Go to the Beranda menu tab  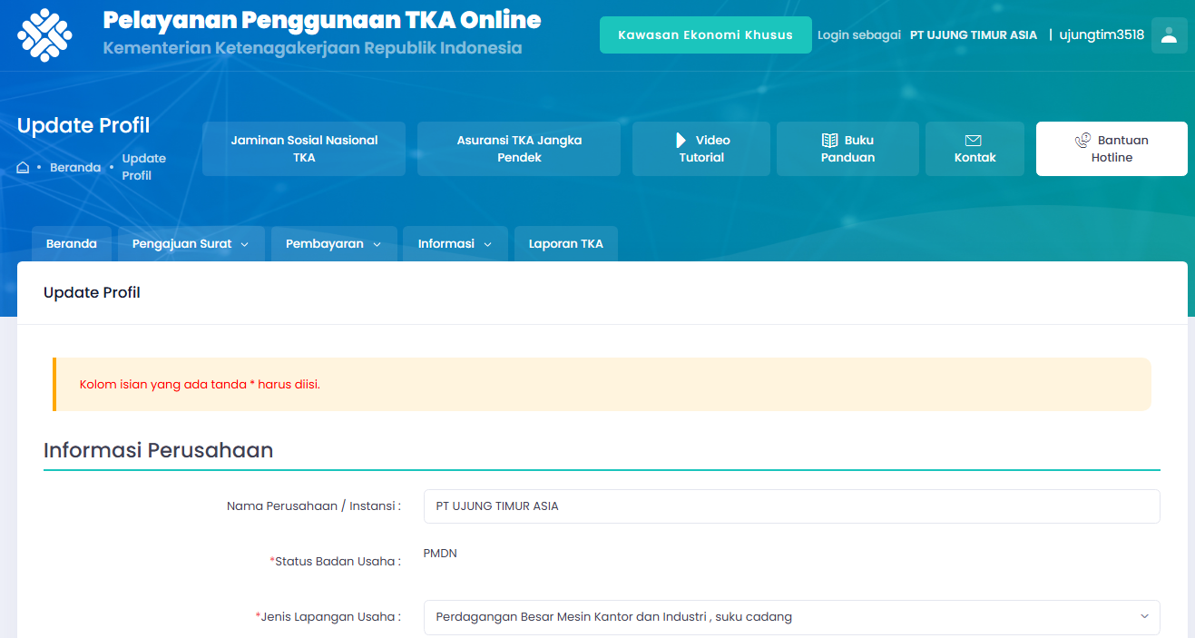pos(72,244)
